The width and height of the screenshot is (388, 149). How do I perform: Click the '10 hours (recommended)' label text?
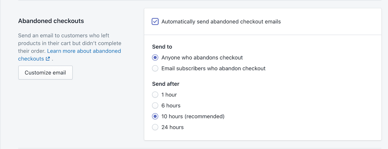point(193,117)
